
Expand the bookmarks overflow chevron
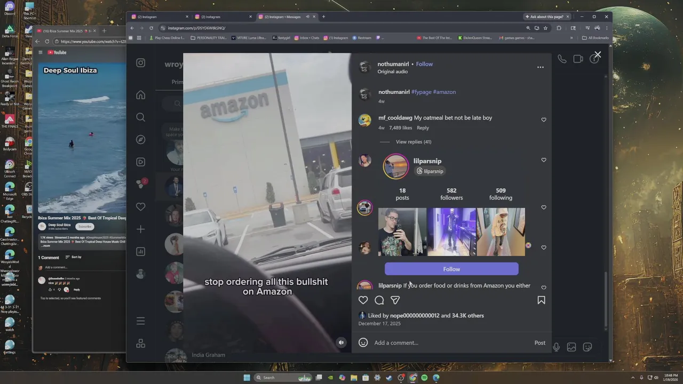[571, 38]
